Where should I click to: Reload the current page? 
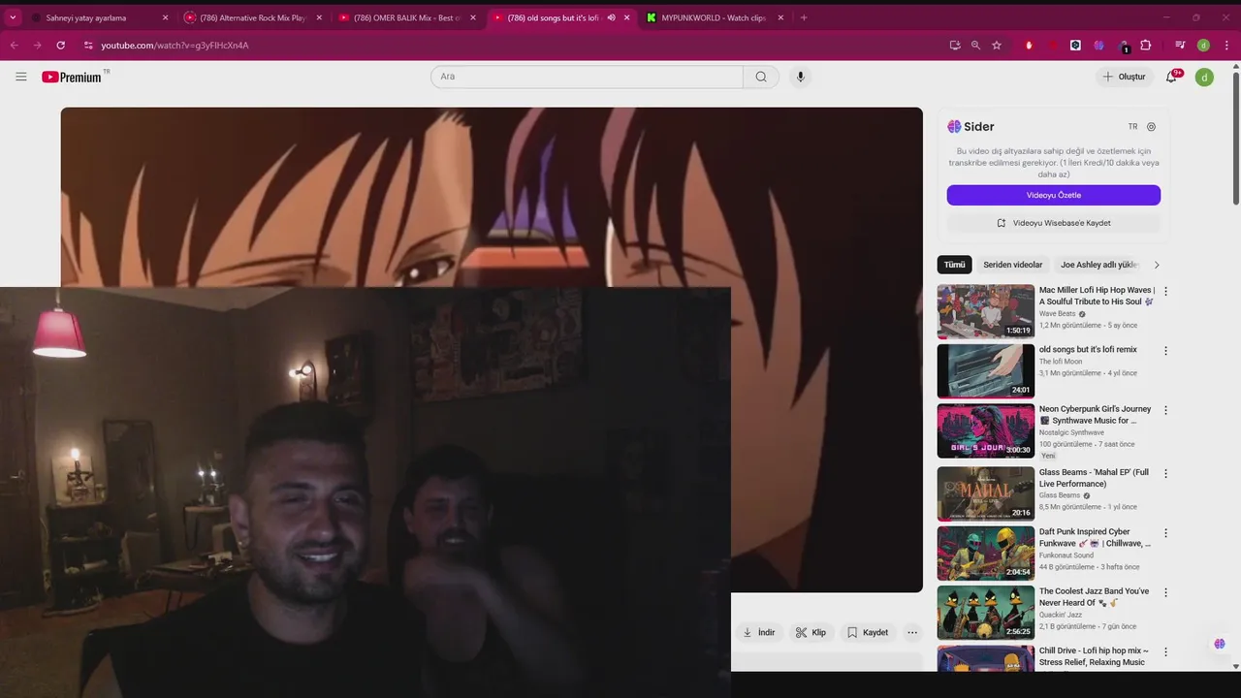(60, 45)
